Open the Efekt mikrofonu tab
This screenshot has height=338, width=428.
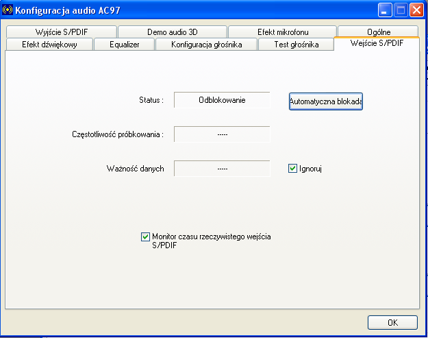point(283,32)
